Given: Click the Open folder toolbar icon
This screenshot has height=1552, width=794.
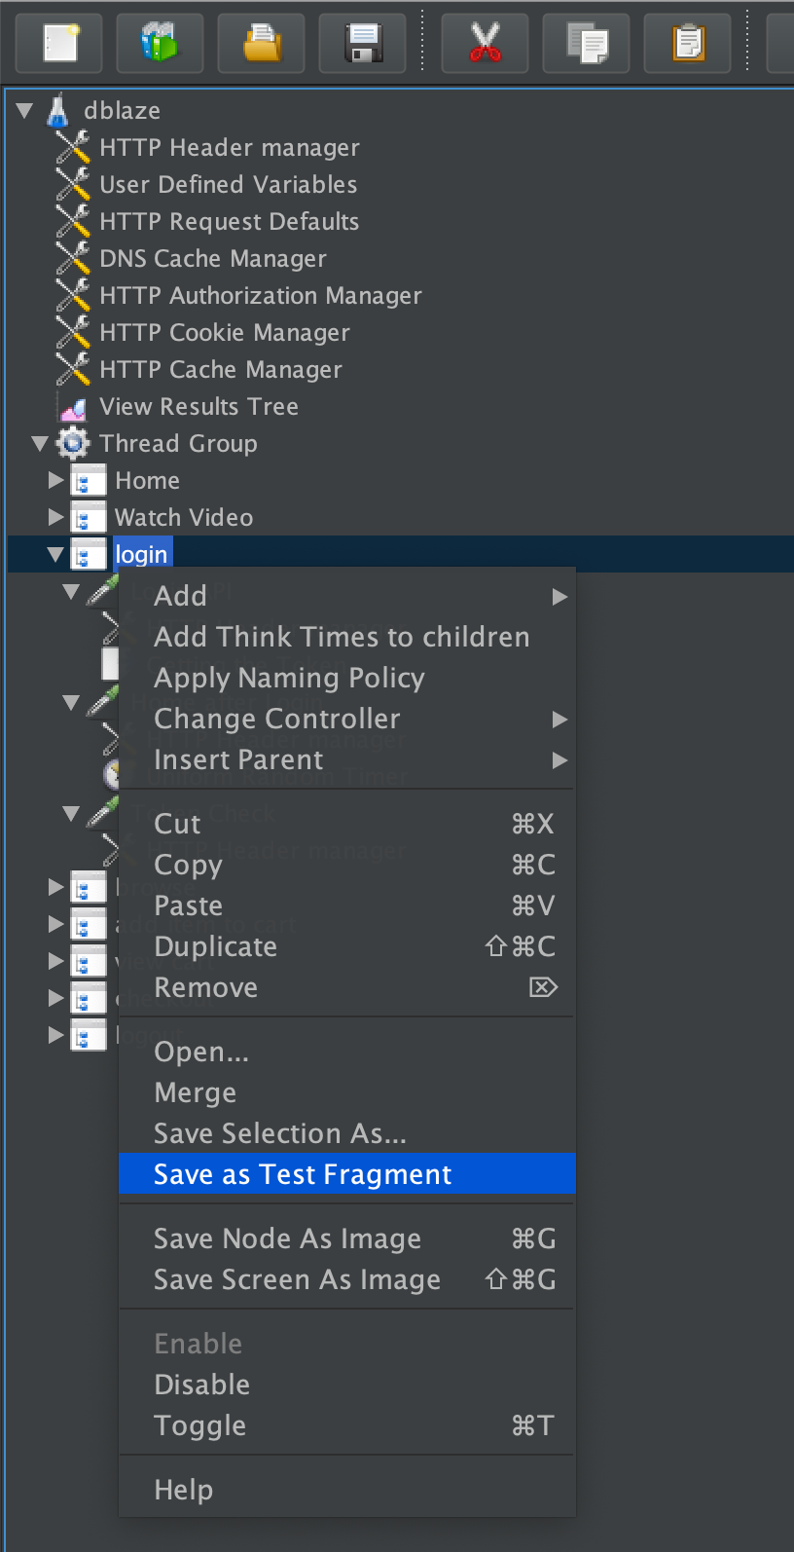Looking at the screenshot, I should point(261,43).
